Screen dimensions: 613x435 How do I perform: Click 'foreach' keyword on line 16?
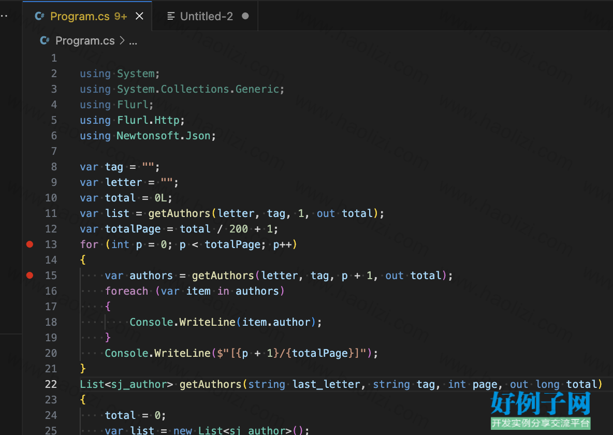coord(126,291)
